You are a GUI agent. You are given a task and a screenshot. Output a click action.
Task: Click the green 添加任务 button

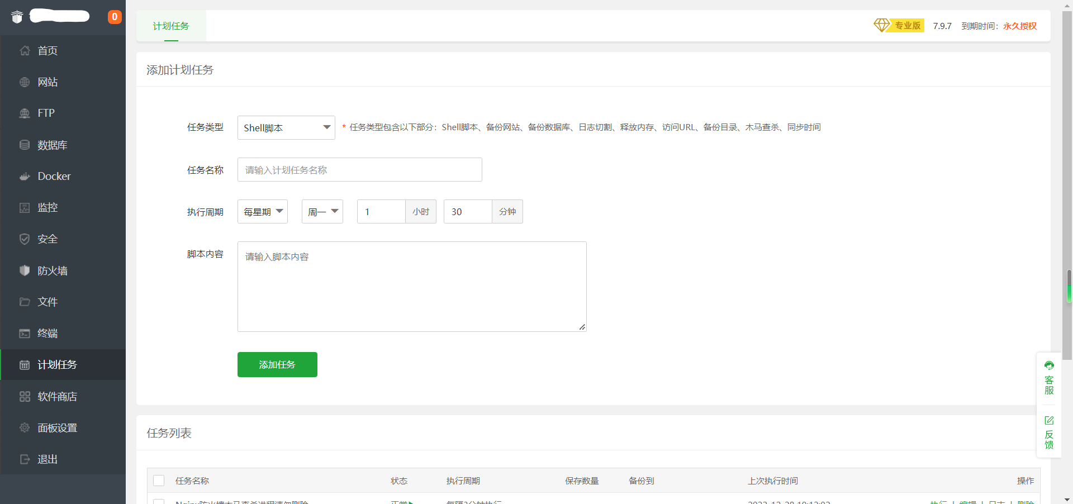point(277,365)
